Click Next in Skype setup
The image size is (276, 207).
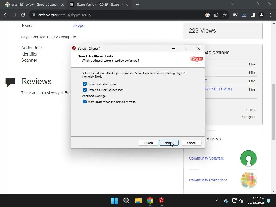click(169, 143)
